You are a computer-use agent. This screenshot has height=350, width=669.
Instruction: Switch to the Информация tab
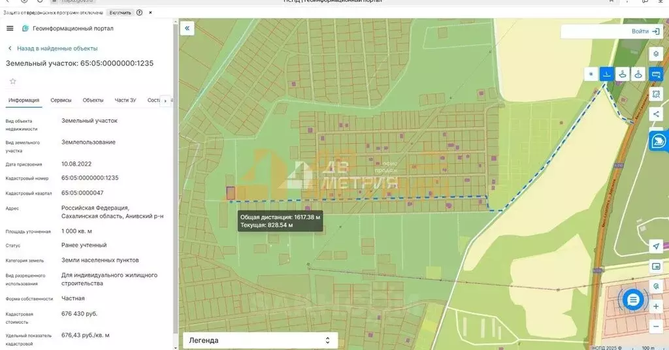(x=24, y=100)
